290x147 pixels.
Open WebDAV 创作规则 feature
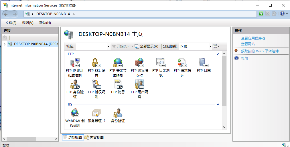pos(75,118)
